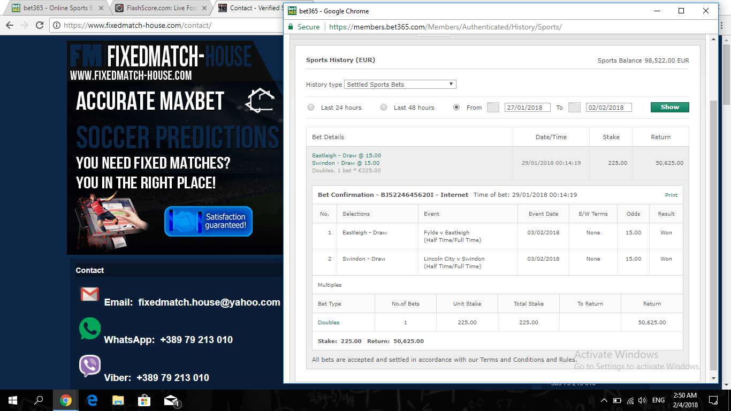Click the green Show button

[670, 107]
